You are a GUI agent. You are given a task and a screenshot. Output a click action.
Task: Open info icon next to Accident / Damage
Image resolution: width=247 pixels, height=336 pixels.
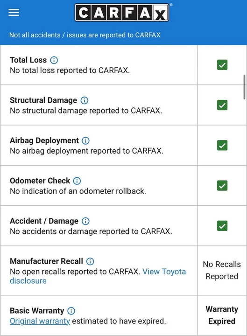coord(85,221)
